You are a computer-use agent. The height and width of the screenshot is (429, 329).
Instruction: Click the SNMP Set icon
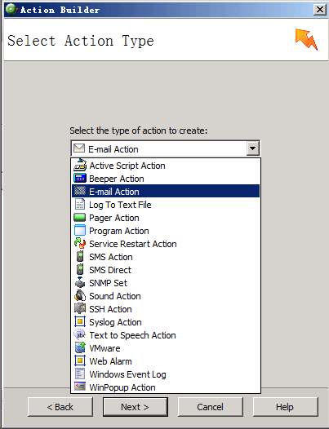coord(80,283)
